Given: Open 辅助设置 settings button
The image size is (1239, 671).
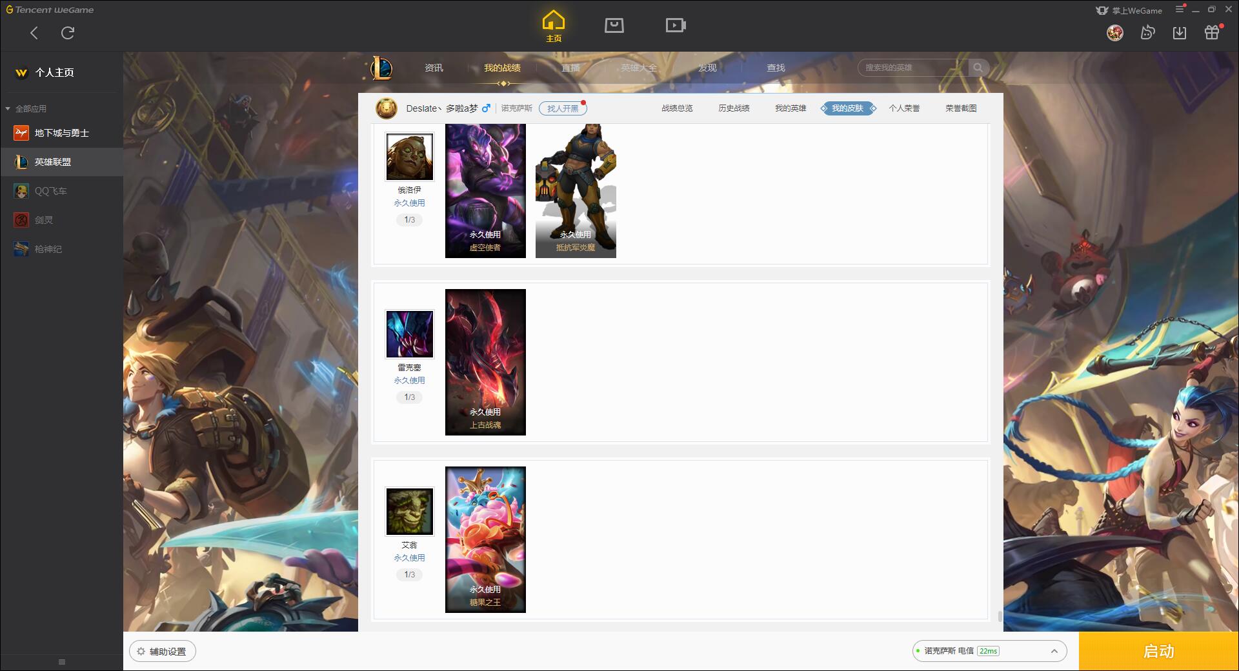Looking at the screenshot, I should tap(163, 652).
